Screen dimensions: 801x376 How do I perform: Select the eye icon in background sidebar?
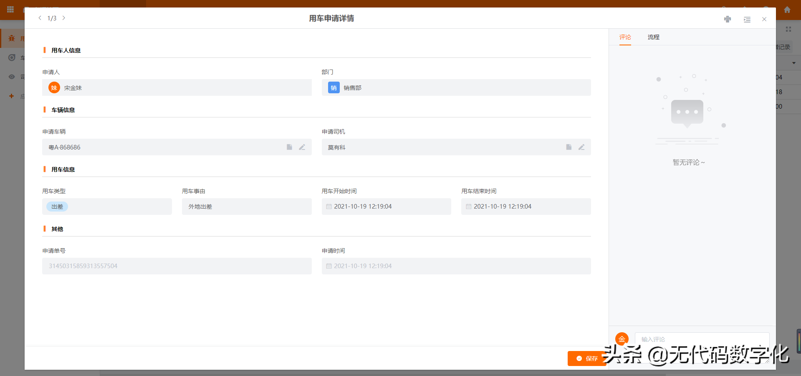point(12,77)
